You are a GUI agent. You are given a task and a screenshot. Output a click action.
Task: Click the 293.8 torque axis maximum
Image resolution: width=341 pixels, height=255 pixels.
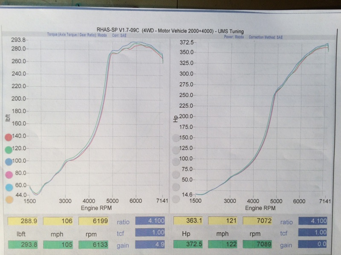pos(18,40)
